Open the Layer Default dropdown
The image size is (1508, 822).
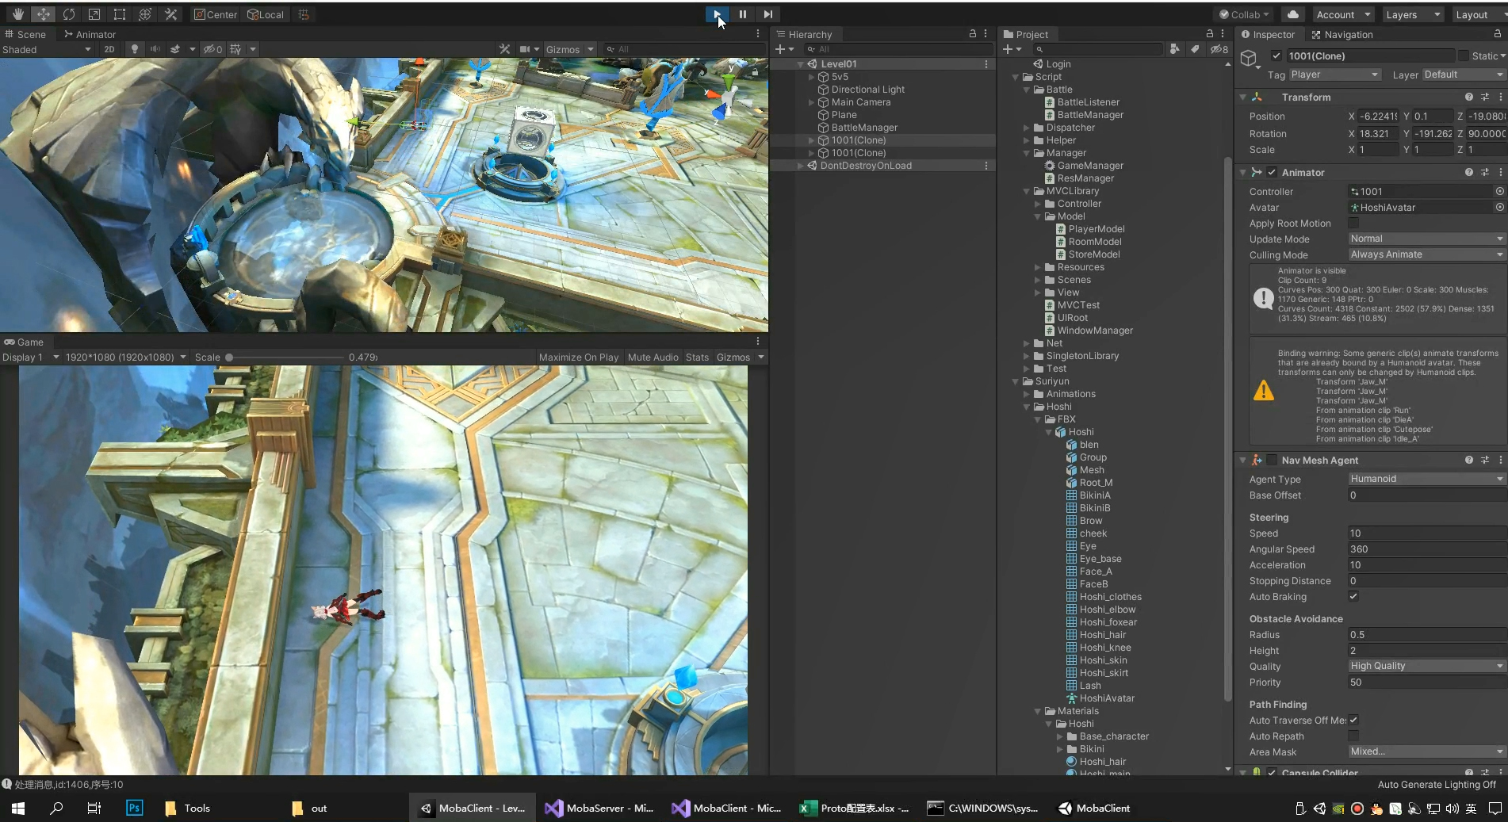1463,75
